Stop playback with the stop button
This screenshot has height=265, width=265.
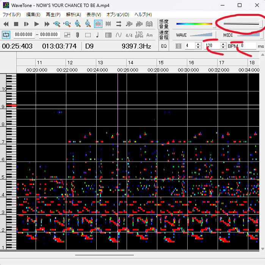16,24
